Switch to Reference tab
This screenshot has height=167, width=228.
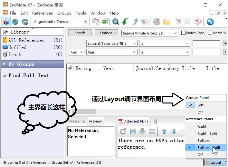[77, 121]
